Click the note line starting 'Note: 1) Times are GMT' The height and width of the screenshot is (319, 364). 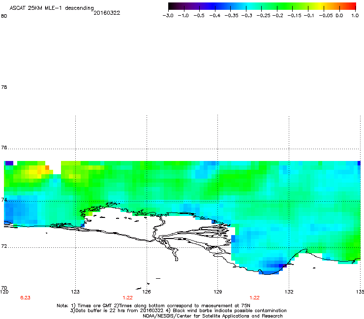click(x=153, y=306)
